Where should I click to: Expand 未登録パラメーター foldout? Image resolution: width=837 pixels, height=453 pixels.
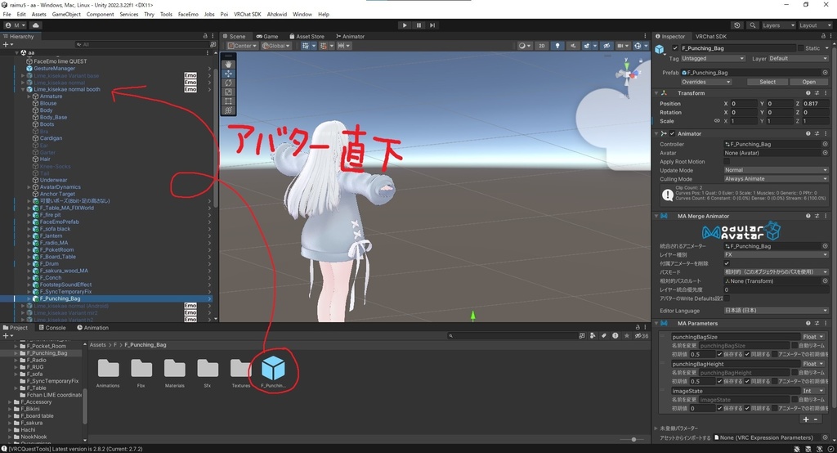click(x=656, y=428)
